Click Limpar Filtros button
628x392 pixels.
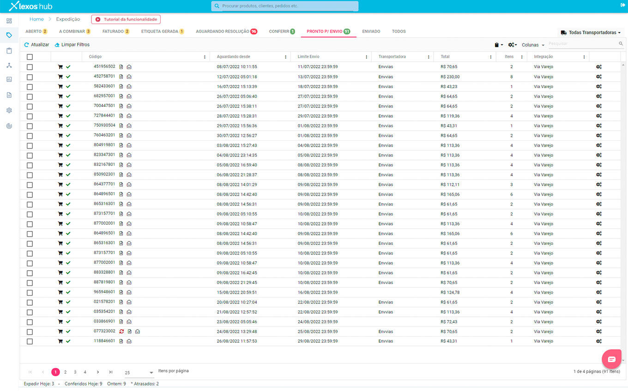coord(72,45)
